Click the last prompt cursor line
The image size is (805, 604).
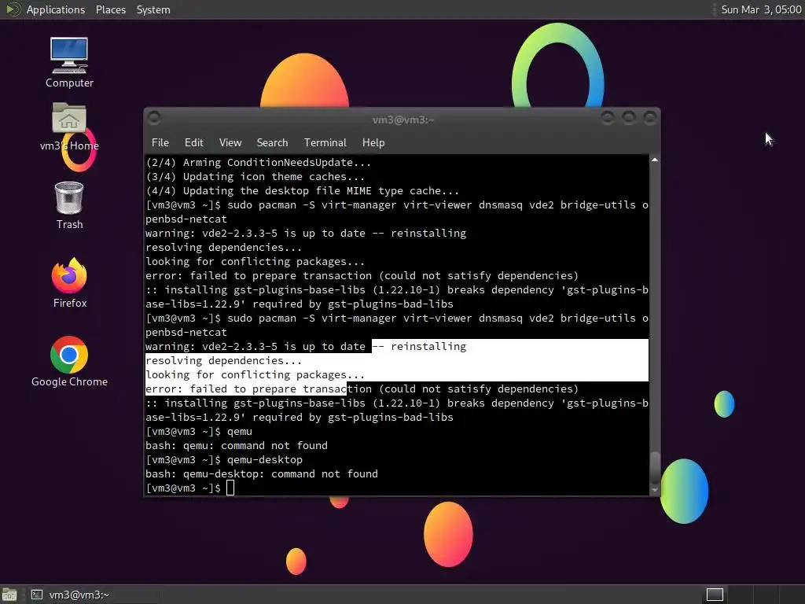pyautogui.click(x=190, y=488)
